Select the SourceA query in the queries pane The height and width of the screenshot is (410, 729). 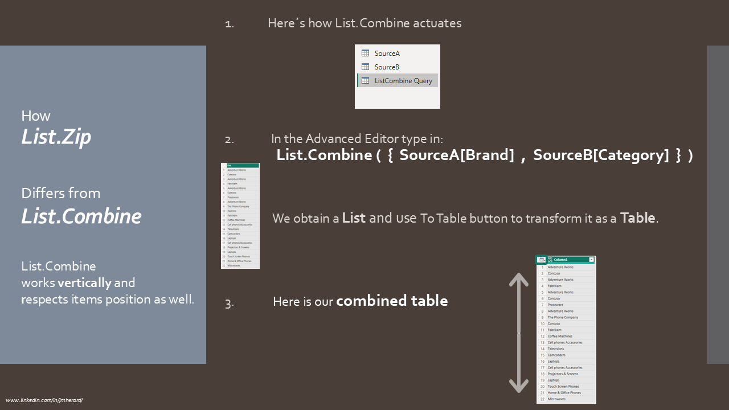pyautogui.click(x=388, y=53)
